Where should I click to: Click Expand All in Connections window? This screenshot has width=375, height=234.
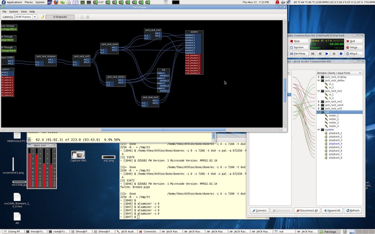(x=332, y=211)
